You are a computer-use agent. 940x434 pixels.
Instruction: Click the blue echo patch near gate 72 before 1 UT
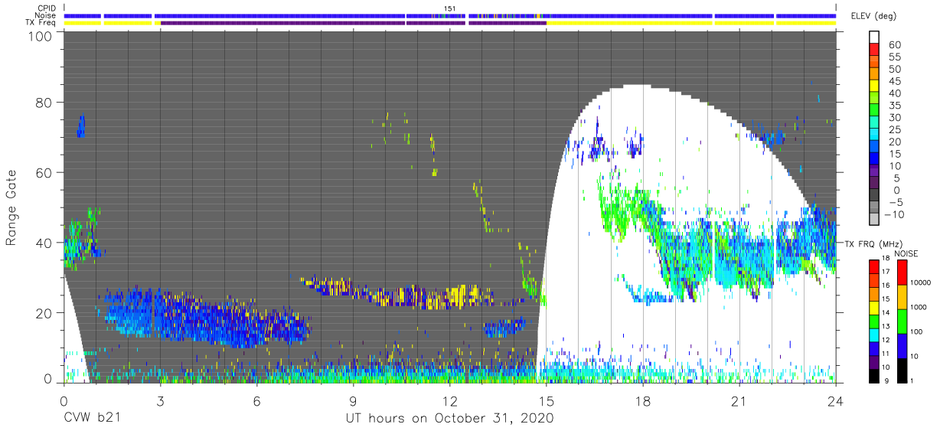click(80, 126)
